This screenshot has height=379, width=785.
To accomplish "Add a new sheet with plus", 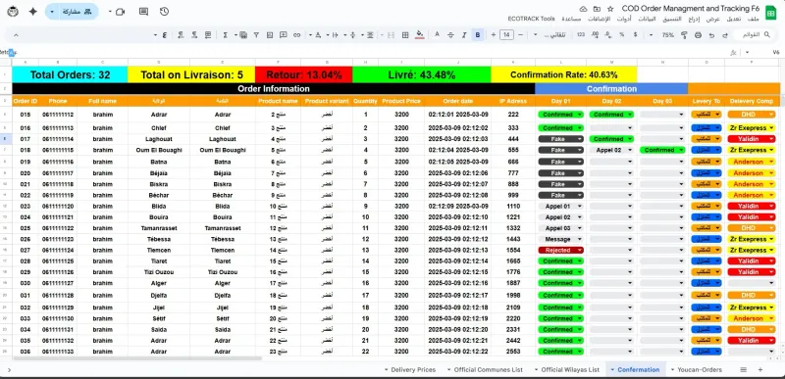I will pyautogui.click(x=760, y=369).
